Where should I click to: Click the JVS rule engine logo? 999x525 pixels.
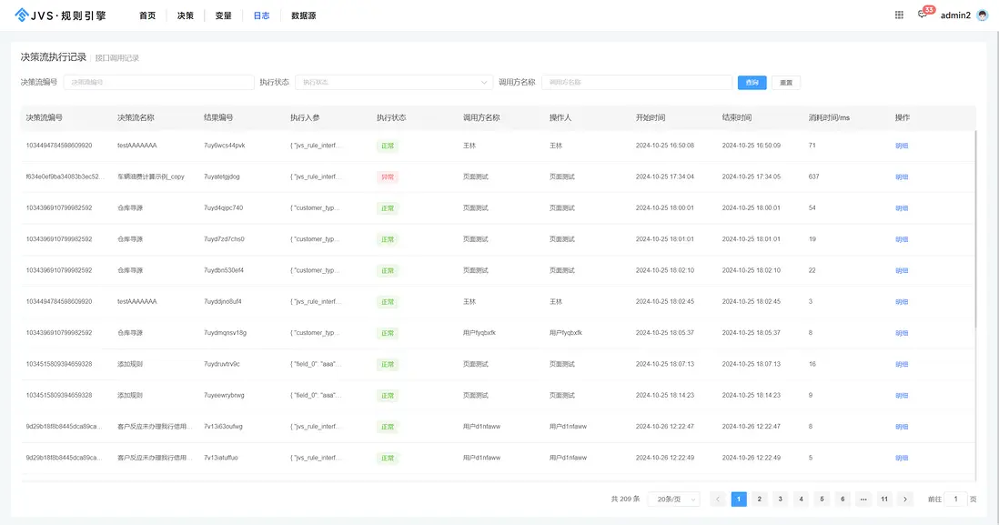pyautogui.click(x=60, y=15)
